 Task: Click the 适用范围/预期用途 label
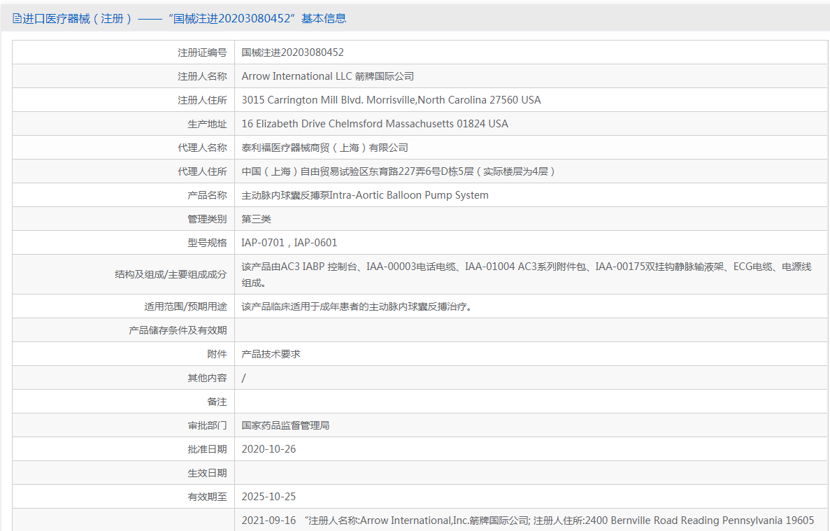pos(185,306)
